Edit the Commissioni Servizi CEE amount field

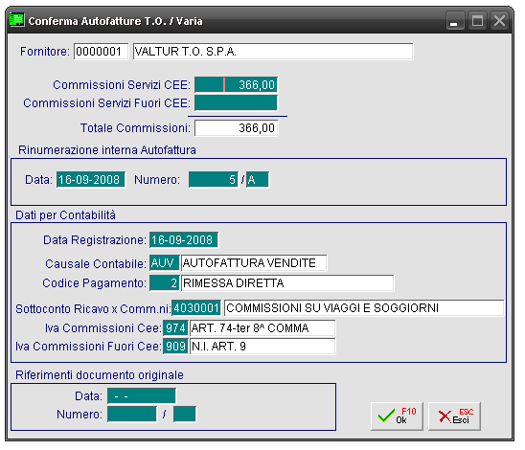pyautogui.click(x=236, y=84)
